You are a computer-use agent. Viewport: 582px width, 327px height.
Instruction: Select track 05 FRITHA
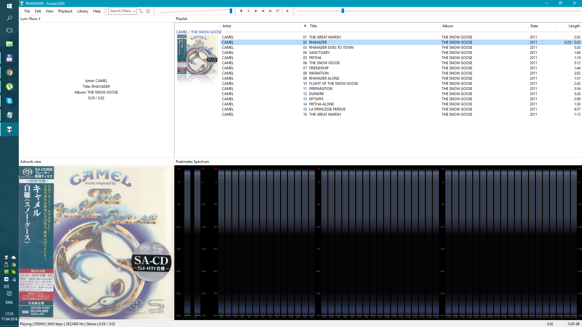[401, 58]
